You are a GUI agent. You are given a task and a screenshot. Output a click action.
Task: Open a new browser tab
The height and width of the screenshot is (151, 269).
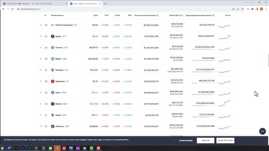point(105,4)
